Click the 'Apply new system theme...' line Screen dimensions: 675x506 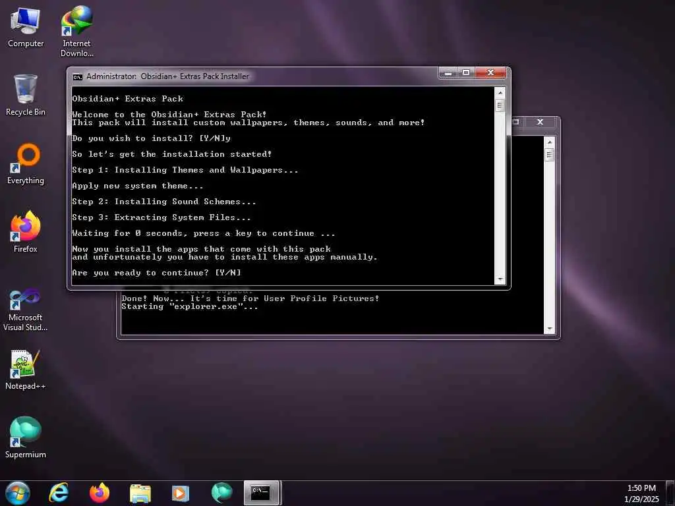click(x=138, y=186)
